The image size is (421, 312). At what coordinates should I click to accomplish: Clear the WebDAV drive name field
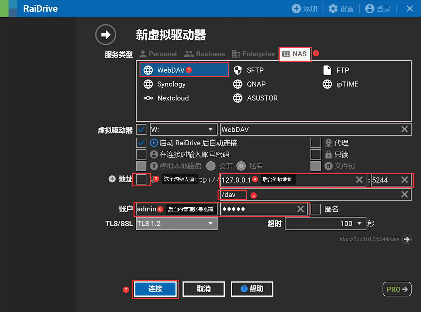(404, 129)
